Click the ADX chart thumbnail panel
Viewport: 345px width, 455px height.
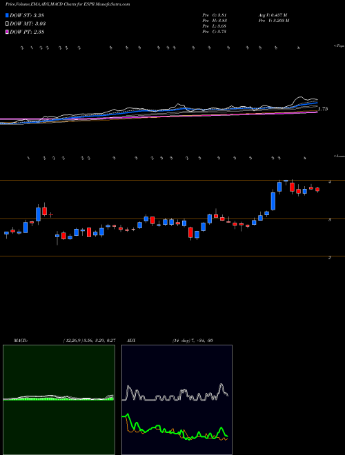click(177, 400)
